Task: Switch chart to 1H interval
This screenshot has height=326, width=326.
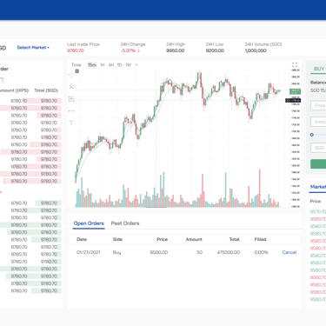Action: (103, 65)
